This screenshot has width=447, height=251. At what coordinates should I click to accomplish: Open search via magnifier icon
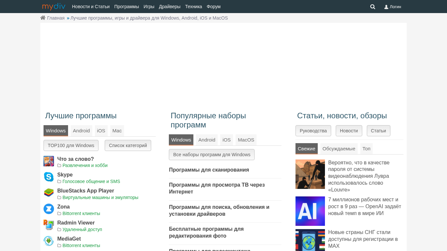click(372, 7)
